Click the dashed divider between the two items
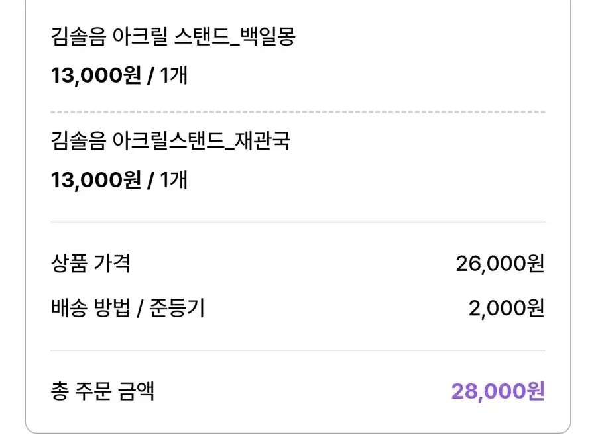This screenshot has width=596, height=445. click(x=298, y=112)
